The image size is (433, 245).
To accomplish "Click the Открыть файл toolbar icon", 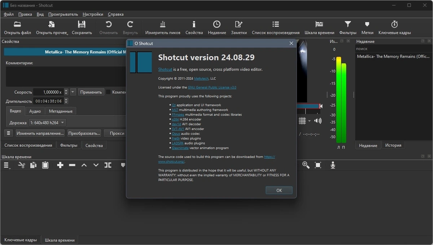I will pos(17,25).
